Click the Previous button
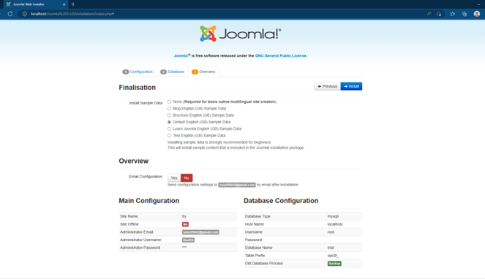485x279 pixels. click(327, 86)
